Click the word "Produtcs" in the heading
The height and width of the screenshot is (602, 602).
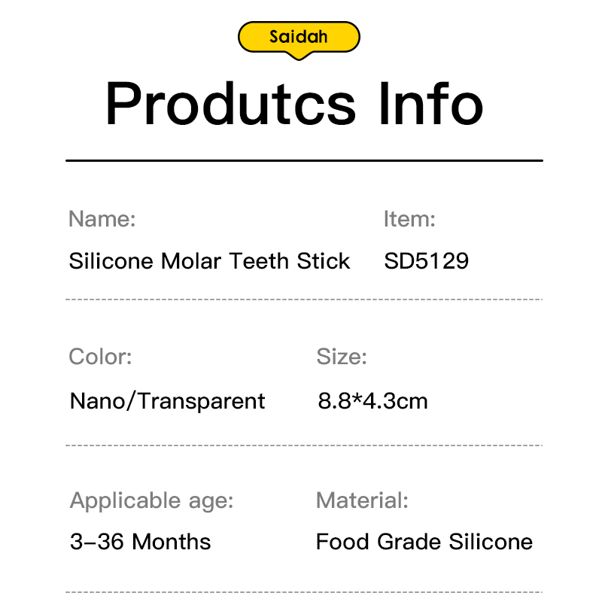[x=230, y=103]
